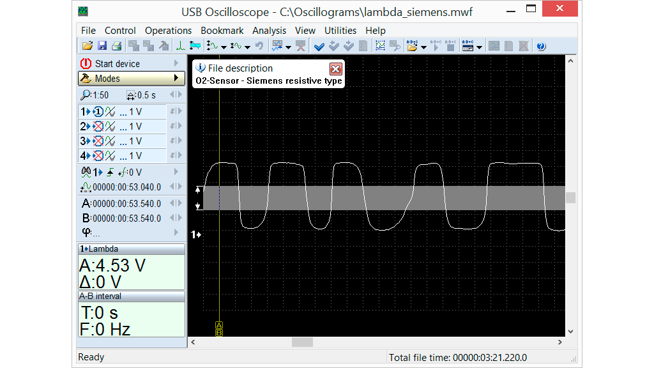The height and width of the screenshot is (368, 654).
Task: Open the Operations menu
Action: 168,31
